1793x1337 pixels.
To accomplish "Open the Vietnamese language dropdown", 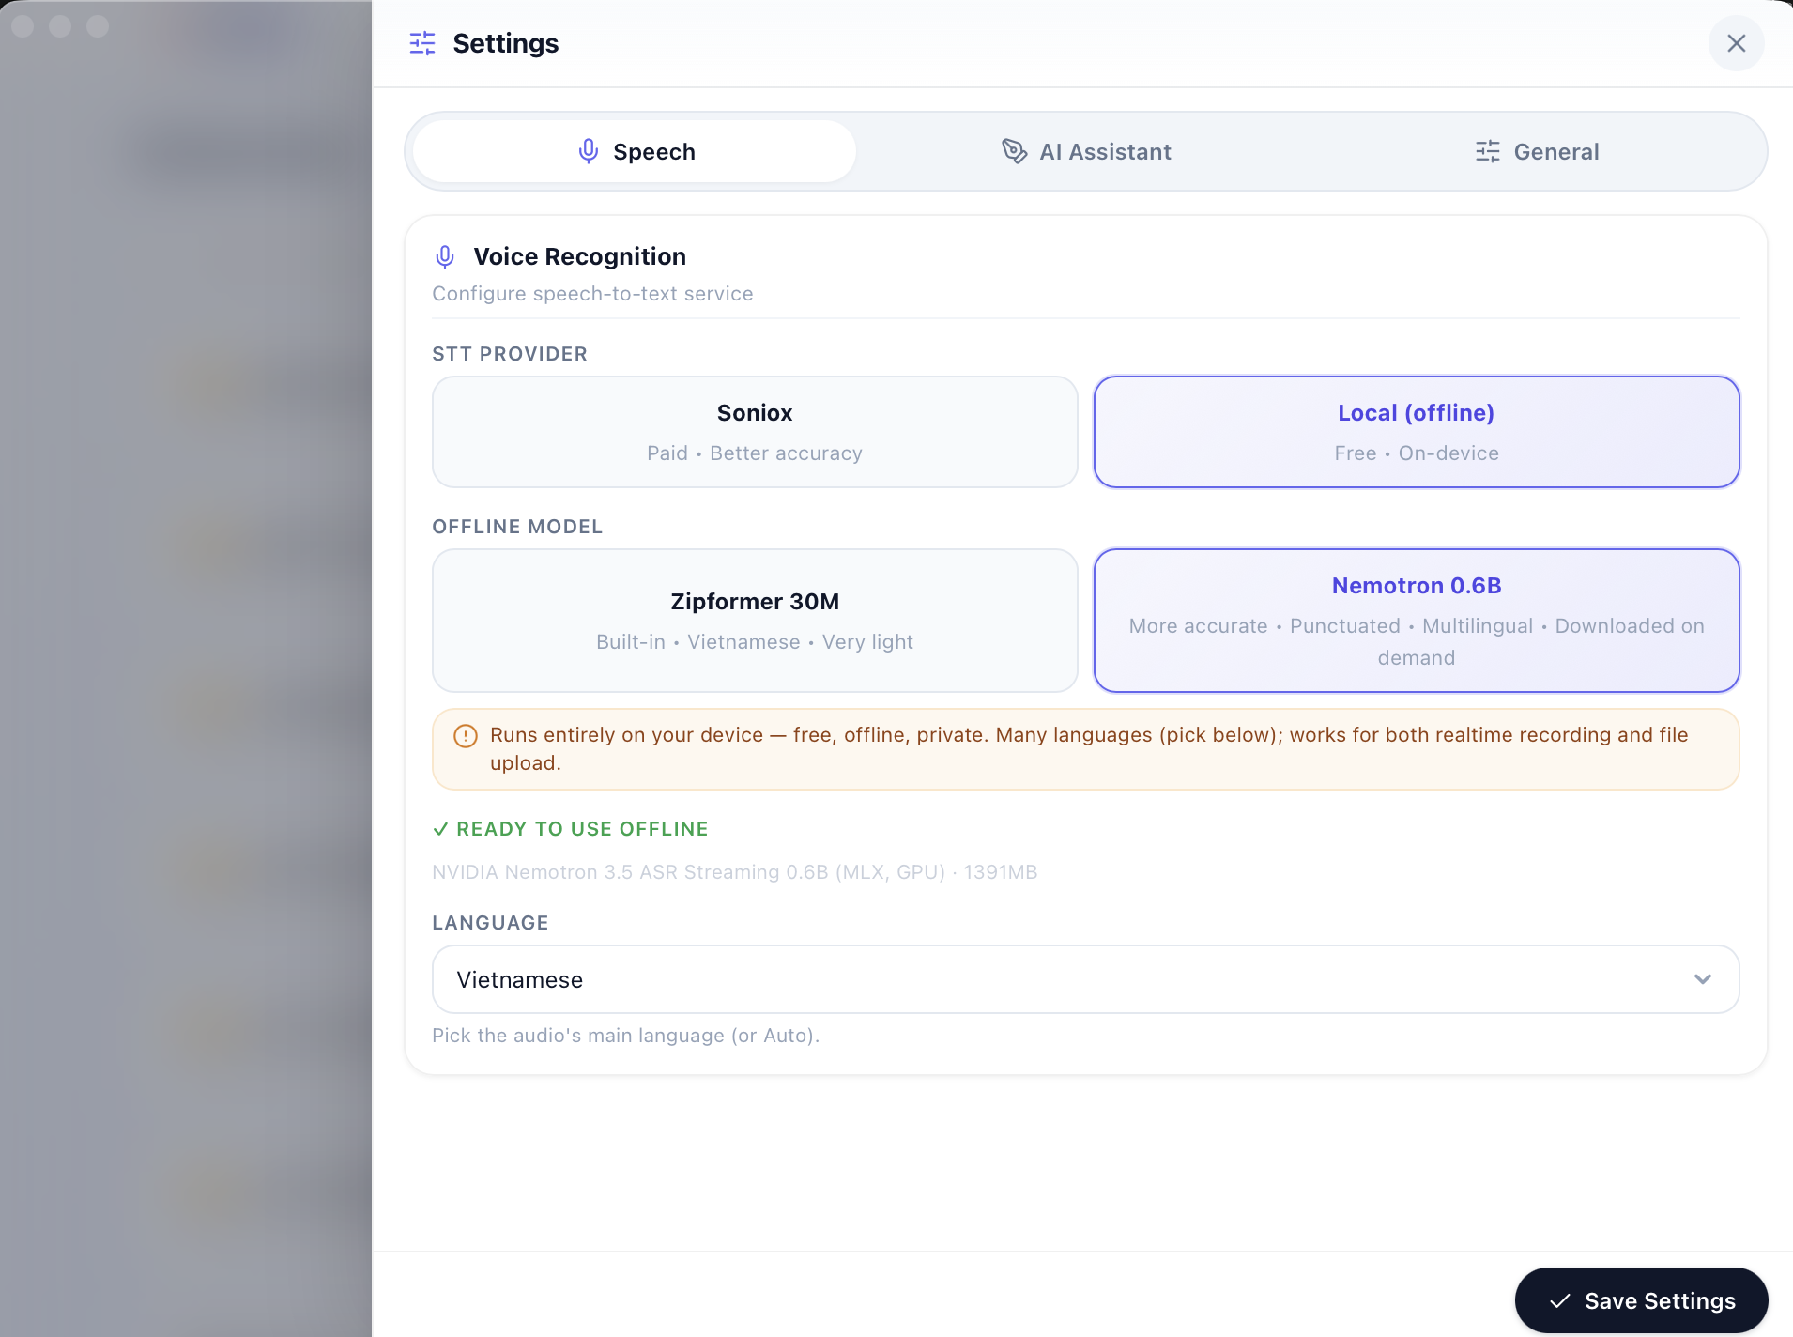I will (x=1086, y=979).
